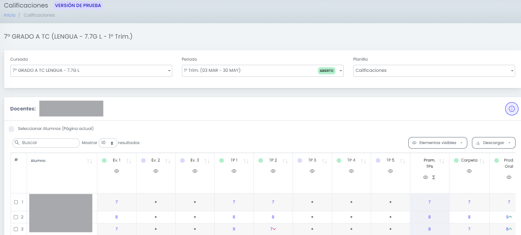Add grade plus in Ev. 3 row 2

click(195, 217)
